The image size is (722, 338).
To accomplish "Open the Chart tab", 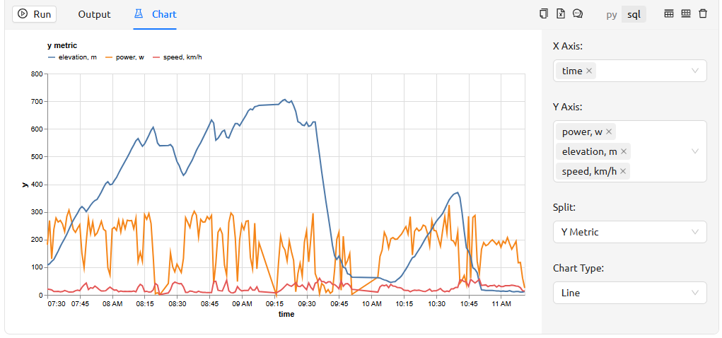I will tap(155, 14).
